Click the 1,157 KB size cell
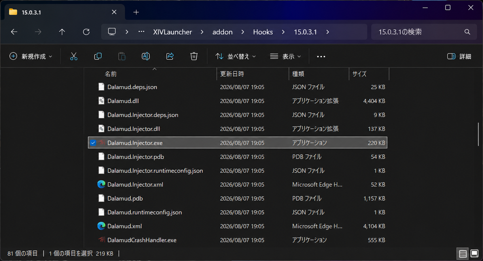 coord(374,199)
